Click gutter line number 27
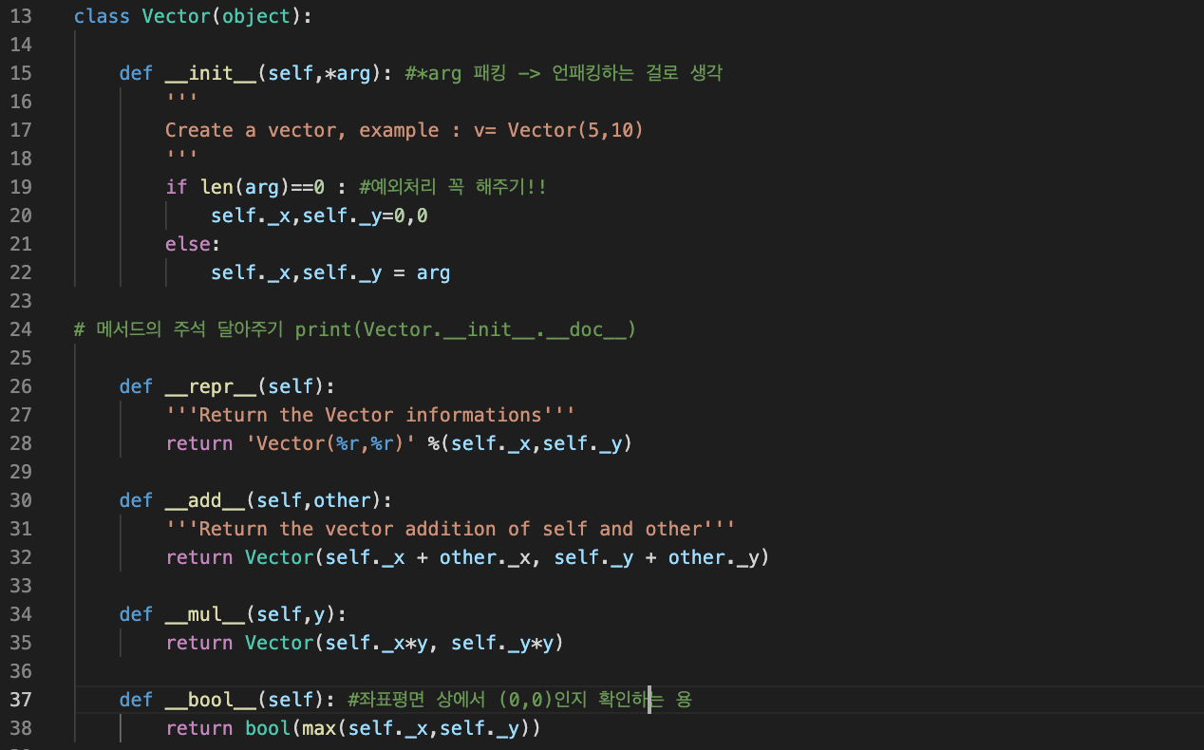The width and height of the screenshot is (1204, 750). [21, 415]
